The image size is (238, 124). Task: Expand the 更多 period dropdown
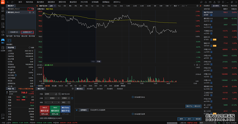tap(176, 6)
